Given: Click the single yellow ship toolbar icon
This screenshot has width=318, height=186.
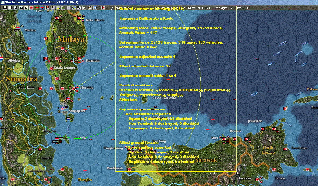Looking at the screenshot, I should [53, 8].
